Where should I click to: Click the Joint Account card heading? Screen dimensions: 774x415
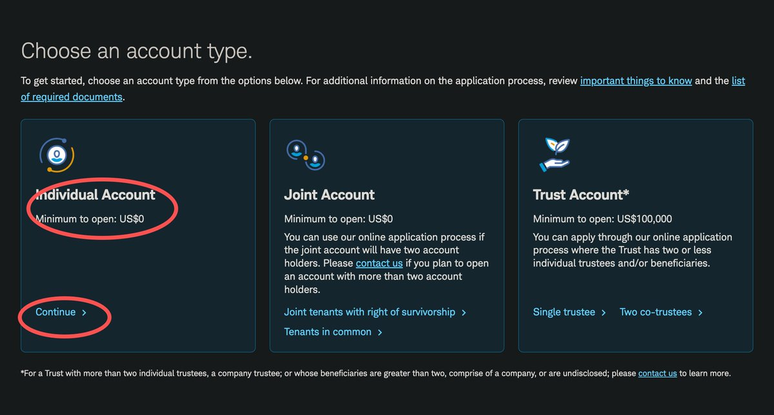coord(329,195)
